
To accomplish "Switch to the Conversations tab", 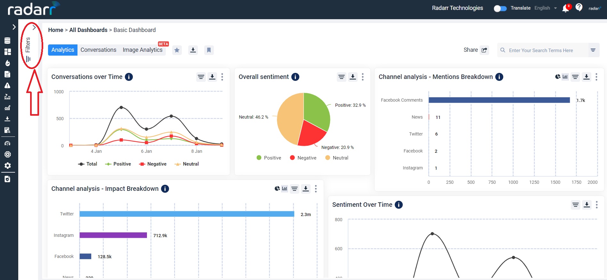I will [x=98, y=50].
